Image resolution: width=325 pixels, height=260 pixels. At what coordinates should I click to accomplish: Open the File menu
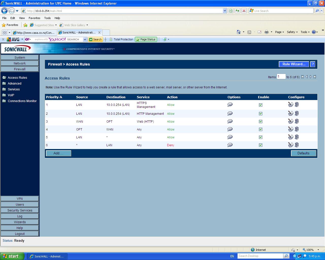pos(4,18)
